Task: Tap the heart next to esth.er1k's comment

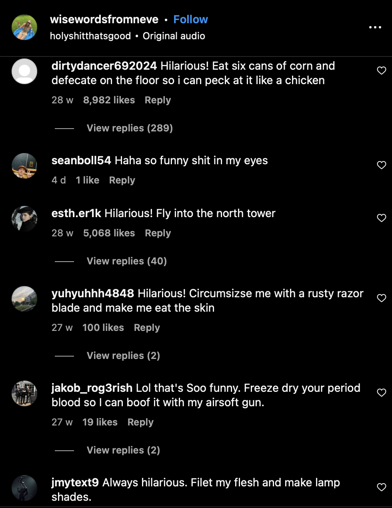Action: (381, 218)
